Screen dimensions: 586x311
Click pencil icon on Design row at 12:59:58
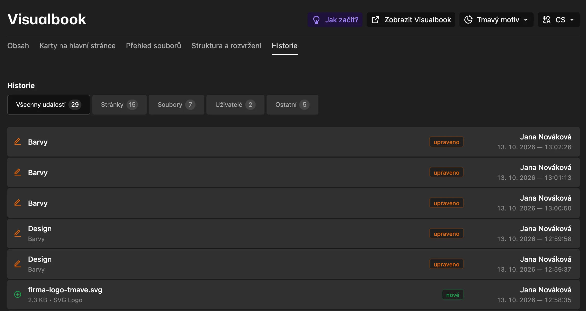click(17, 234)
